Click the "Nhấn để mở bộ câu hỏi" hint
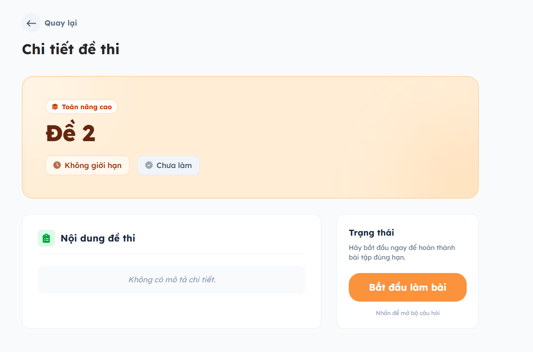 click(408, 313)
